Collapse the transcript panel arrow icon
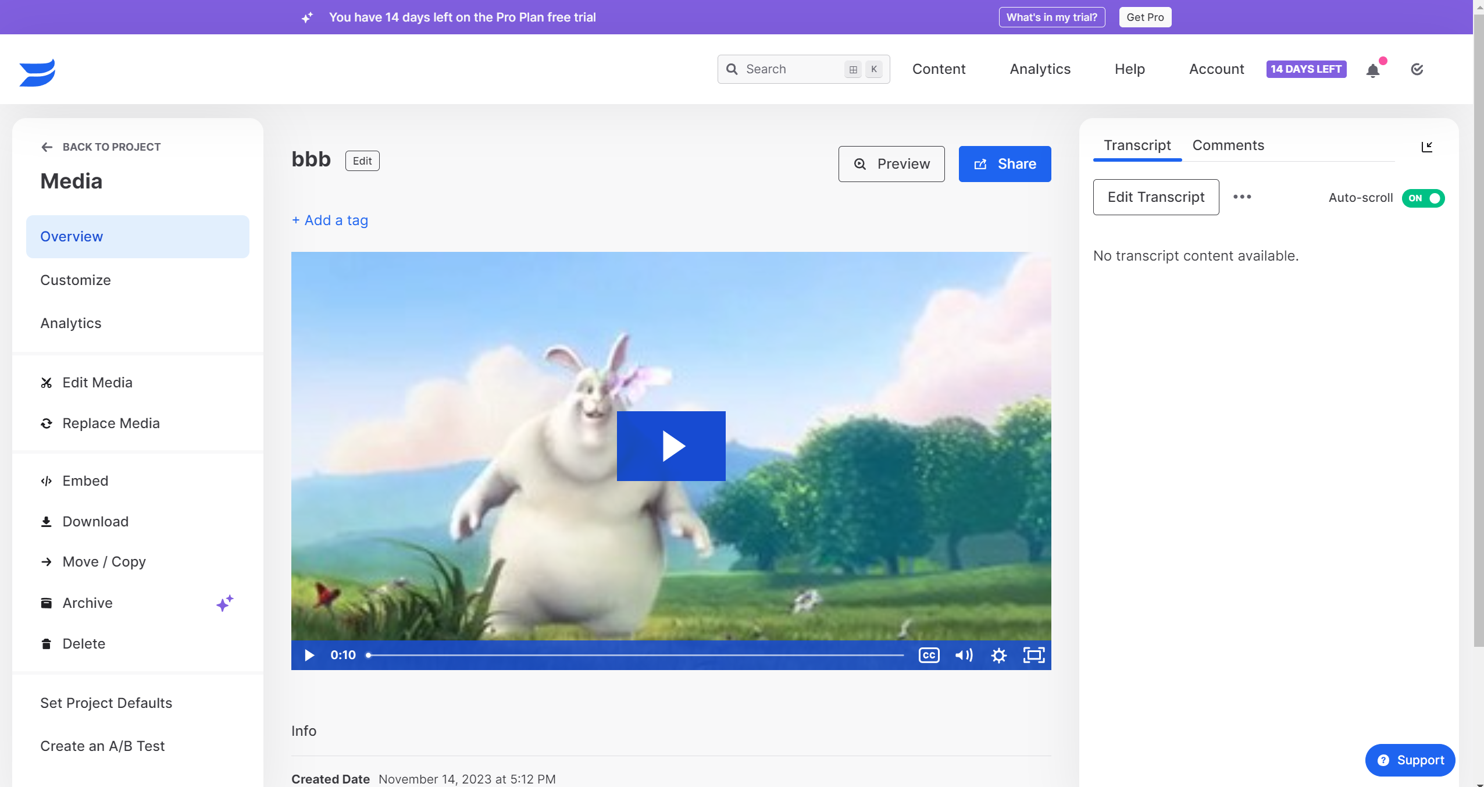The image size is (1484, 787). [1427, 147]
